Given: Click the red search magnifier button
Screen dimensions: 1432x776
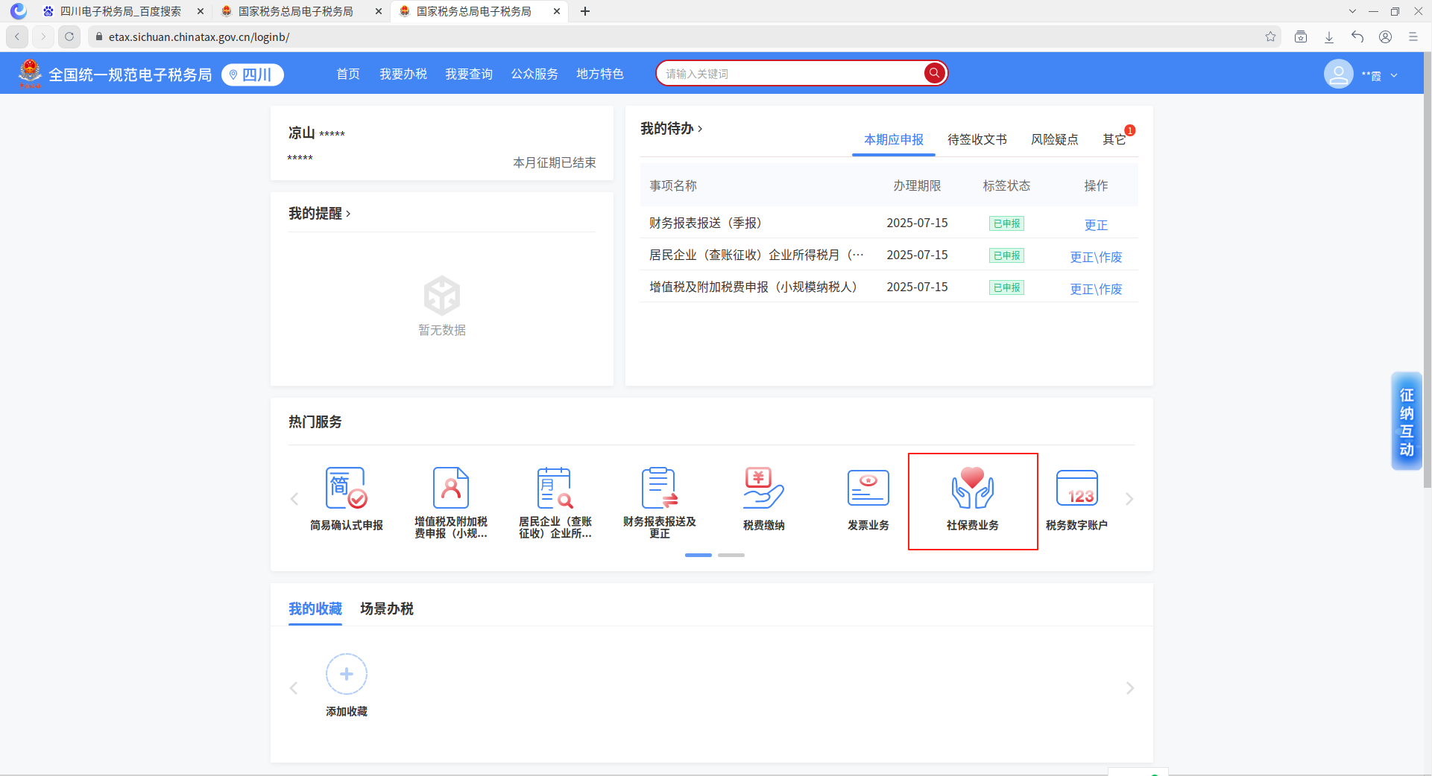Looking at the screenshot, I should 934,73.
